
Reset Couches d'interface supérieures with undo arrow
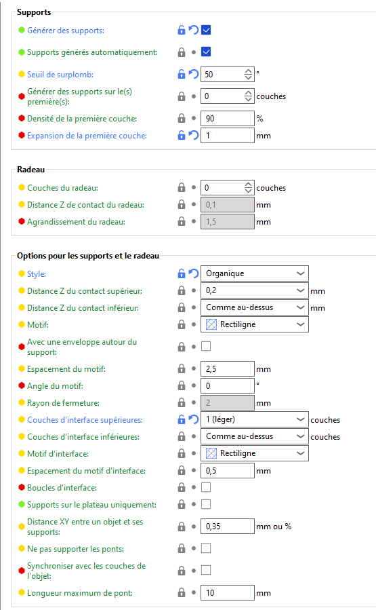tap(194, 419)
